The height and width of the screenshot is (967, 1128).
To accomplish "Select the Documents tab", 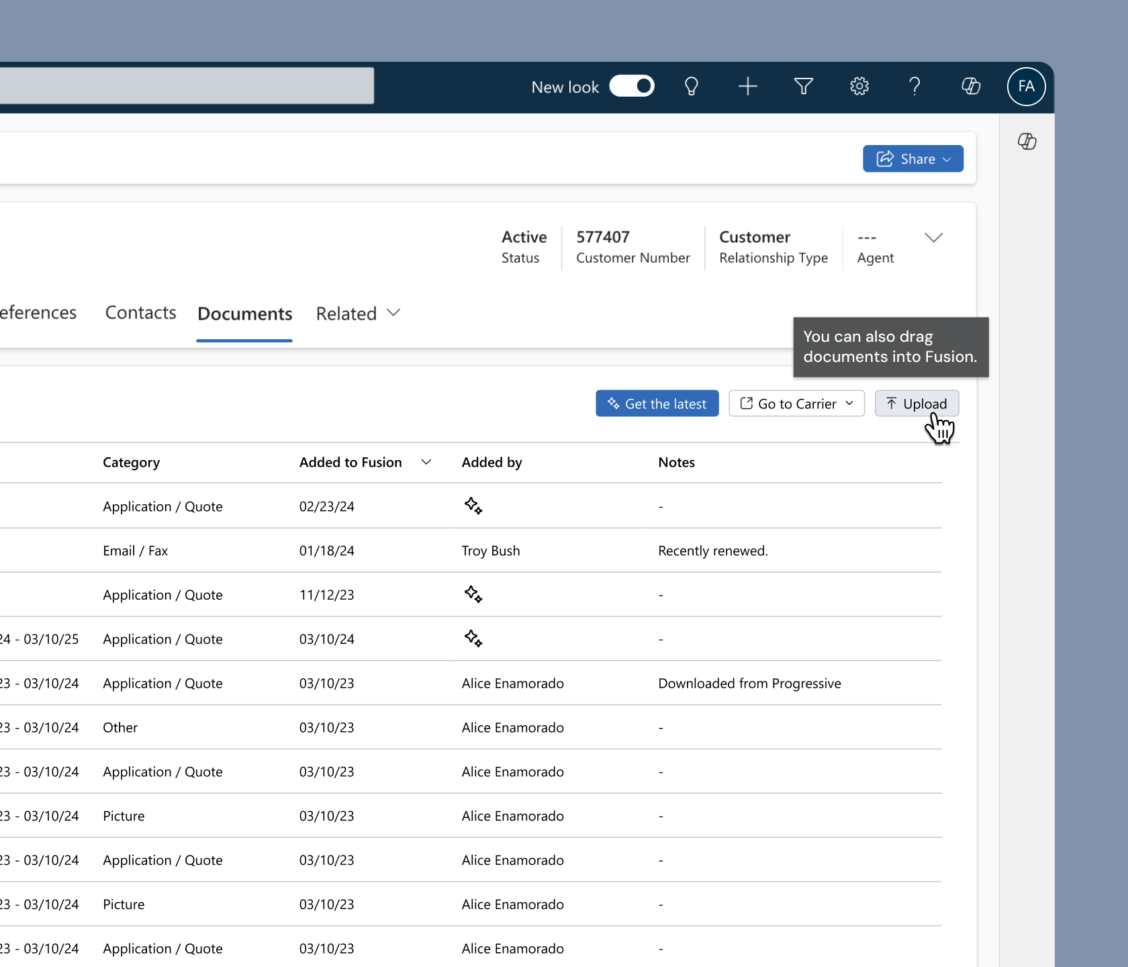I will [x=244, y=314].
